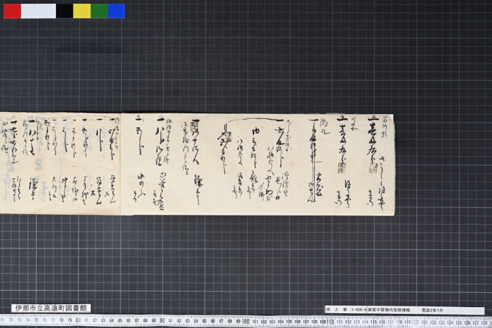Click the number 100 on the ruler
Image resolution: width=492 pixels, height=328 pixels.
click(245, 321)
